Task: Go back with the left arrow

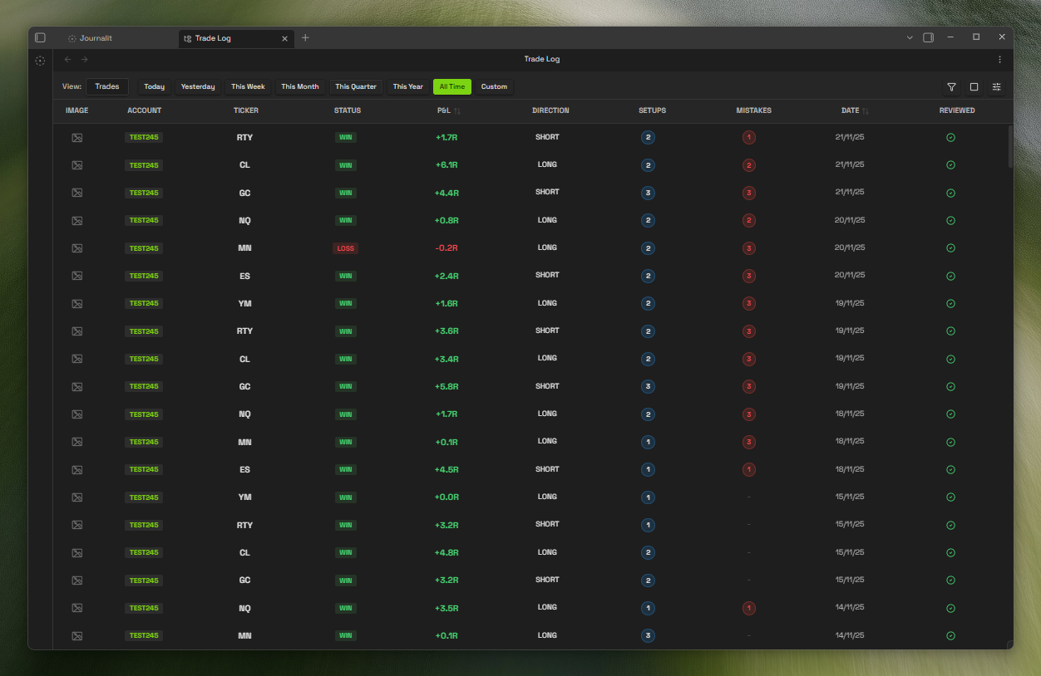Action: point(68,60)
